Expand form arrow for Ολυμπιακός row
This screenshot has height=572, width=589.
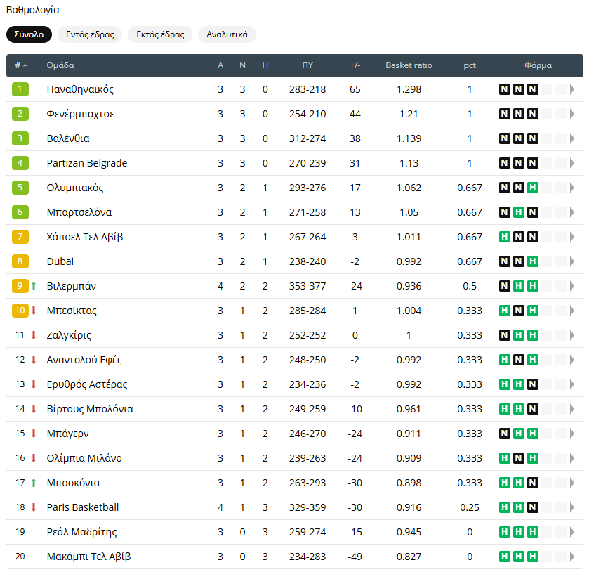coord(572,188)
